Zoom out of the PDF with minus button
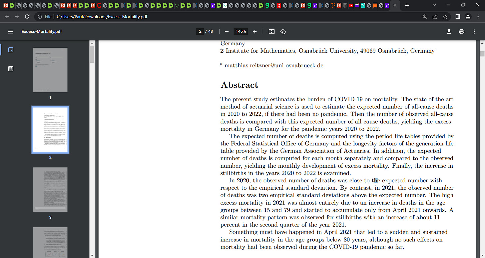The height and width of the screenshot is (258, 485). point(227,31)
